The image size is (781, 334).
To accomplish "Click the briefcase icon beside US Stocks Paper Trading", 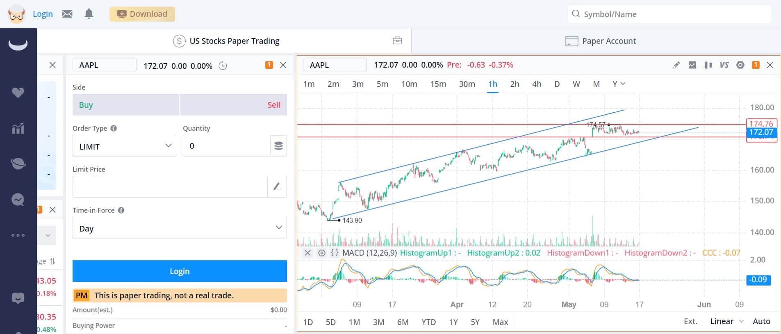I will pyautogui.click(x=397, y=41).
